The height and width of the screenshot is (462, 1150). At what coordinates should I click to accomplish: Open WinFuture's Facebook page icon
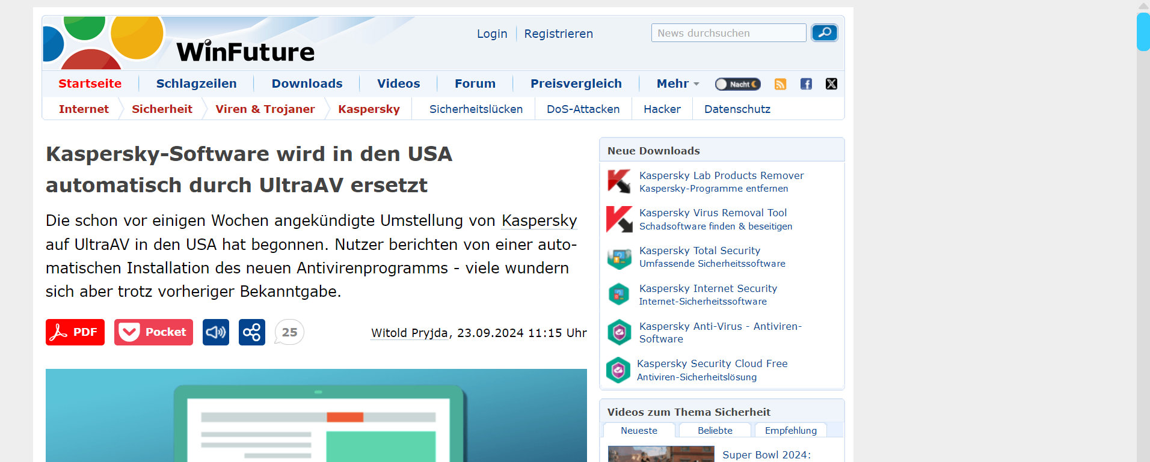click(x=806, y=84)
